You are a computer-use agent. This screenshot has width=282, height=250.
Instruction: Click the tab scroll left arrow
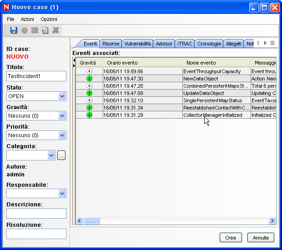(x=258, y=43)
